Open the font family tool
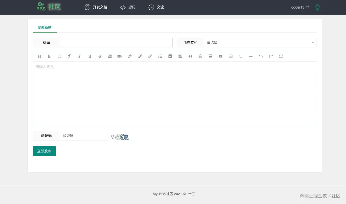The height and width of the screenshot is (204, 346). (69, 56)
